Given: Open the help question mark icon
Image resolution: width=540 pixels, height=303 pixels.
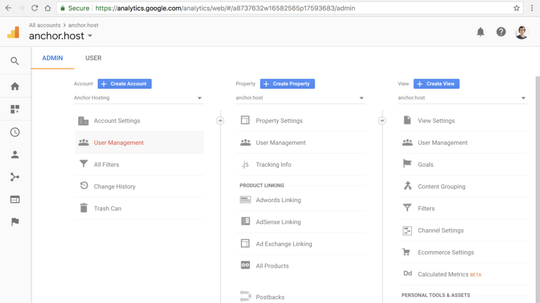Looking at the screenshot, I should [501, 32].
